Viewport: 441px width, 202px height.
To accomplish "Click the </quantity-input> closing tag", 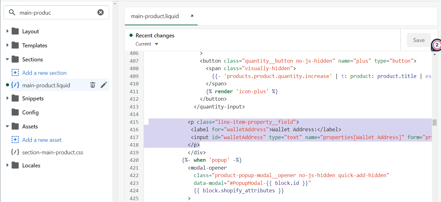I will [219, 107].
